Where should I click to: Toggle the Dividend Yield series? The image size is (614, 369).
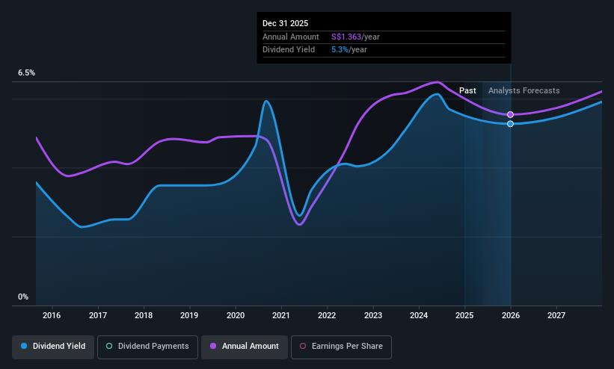tap(53, 347)
